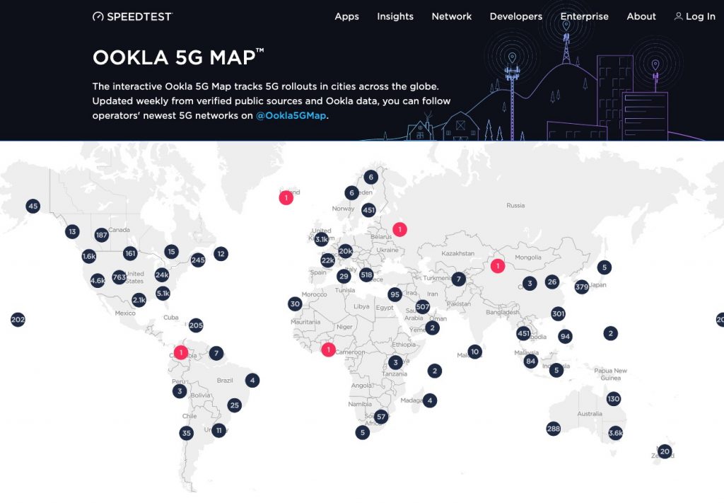This screenshot has height=503, width=724.
Task: Select the red 1 marker near Belarus
Action: (x=400, y=229)
